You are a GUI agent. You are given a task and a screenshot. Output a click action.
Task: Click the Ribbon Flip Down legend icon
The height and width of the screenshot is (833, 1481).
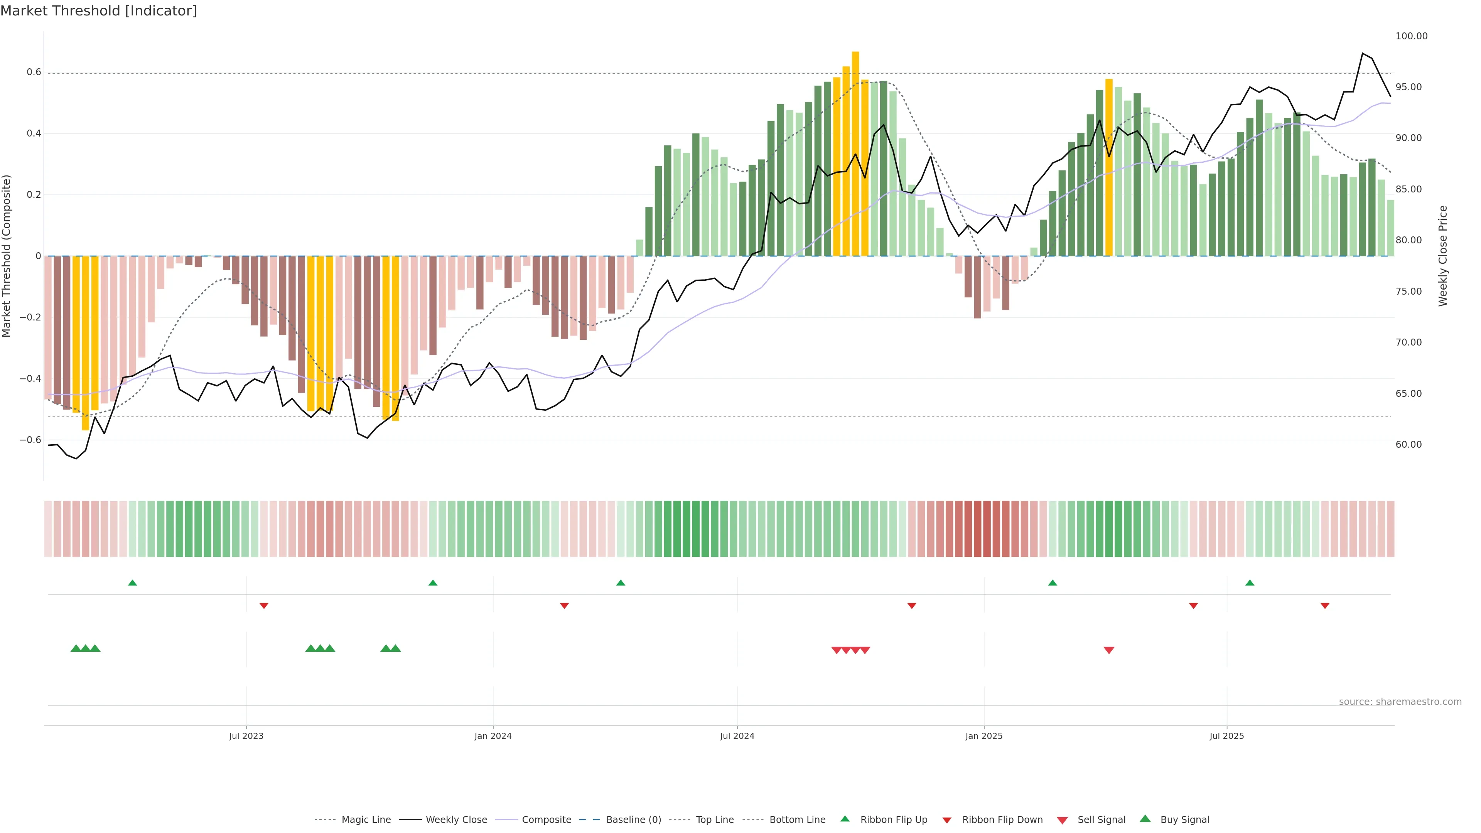click(x=947, y=820)
